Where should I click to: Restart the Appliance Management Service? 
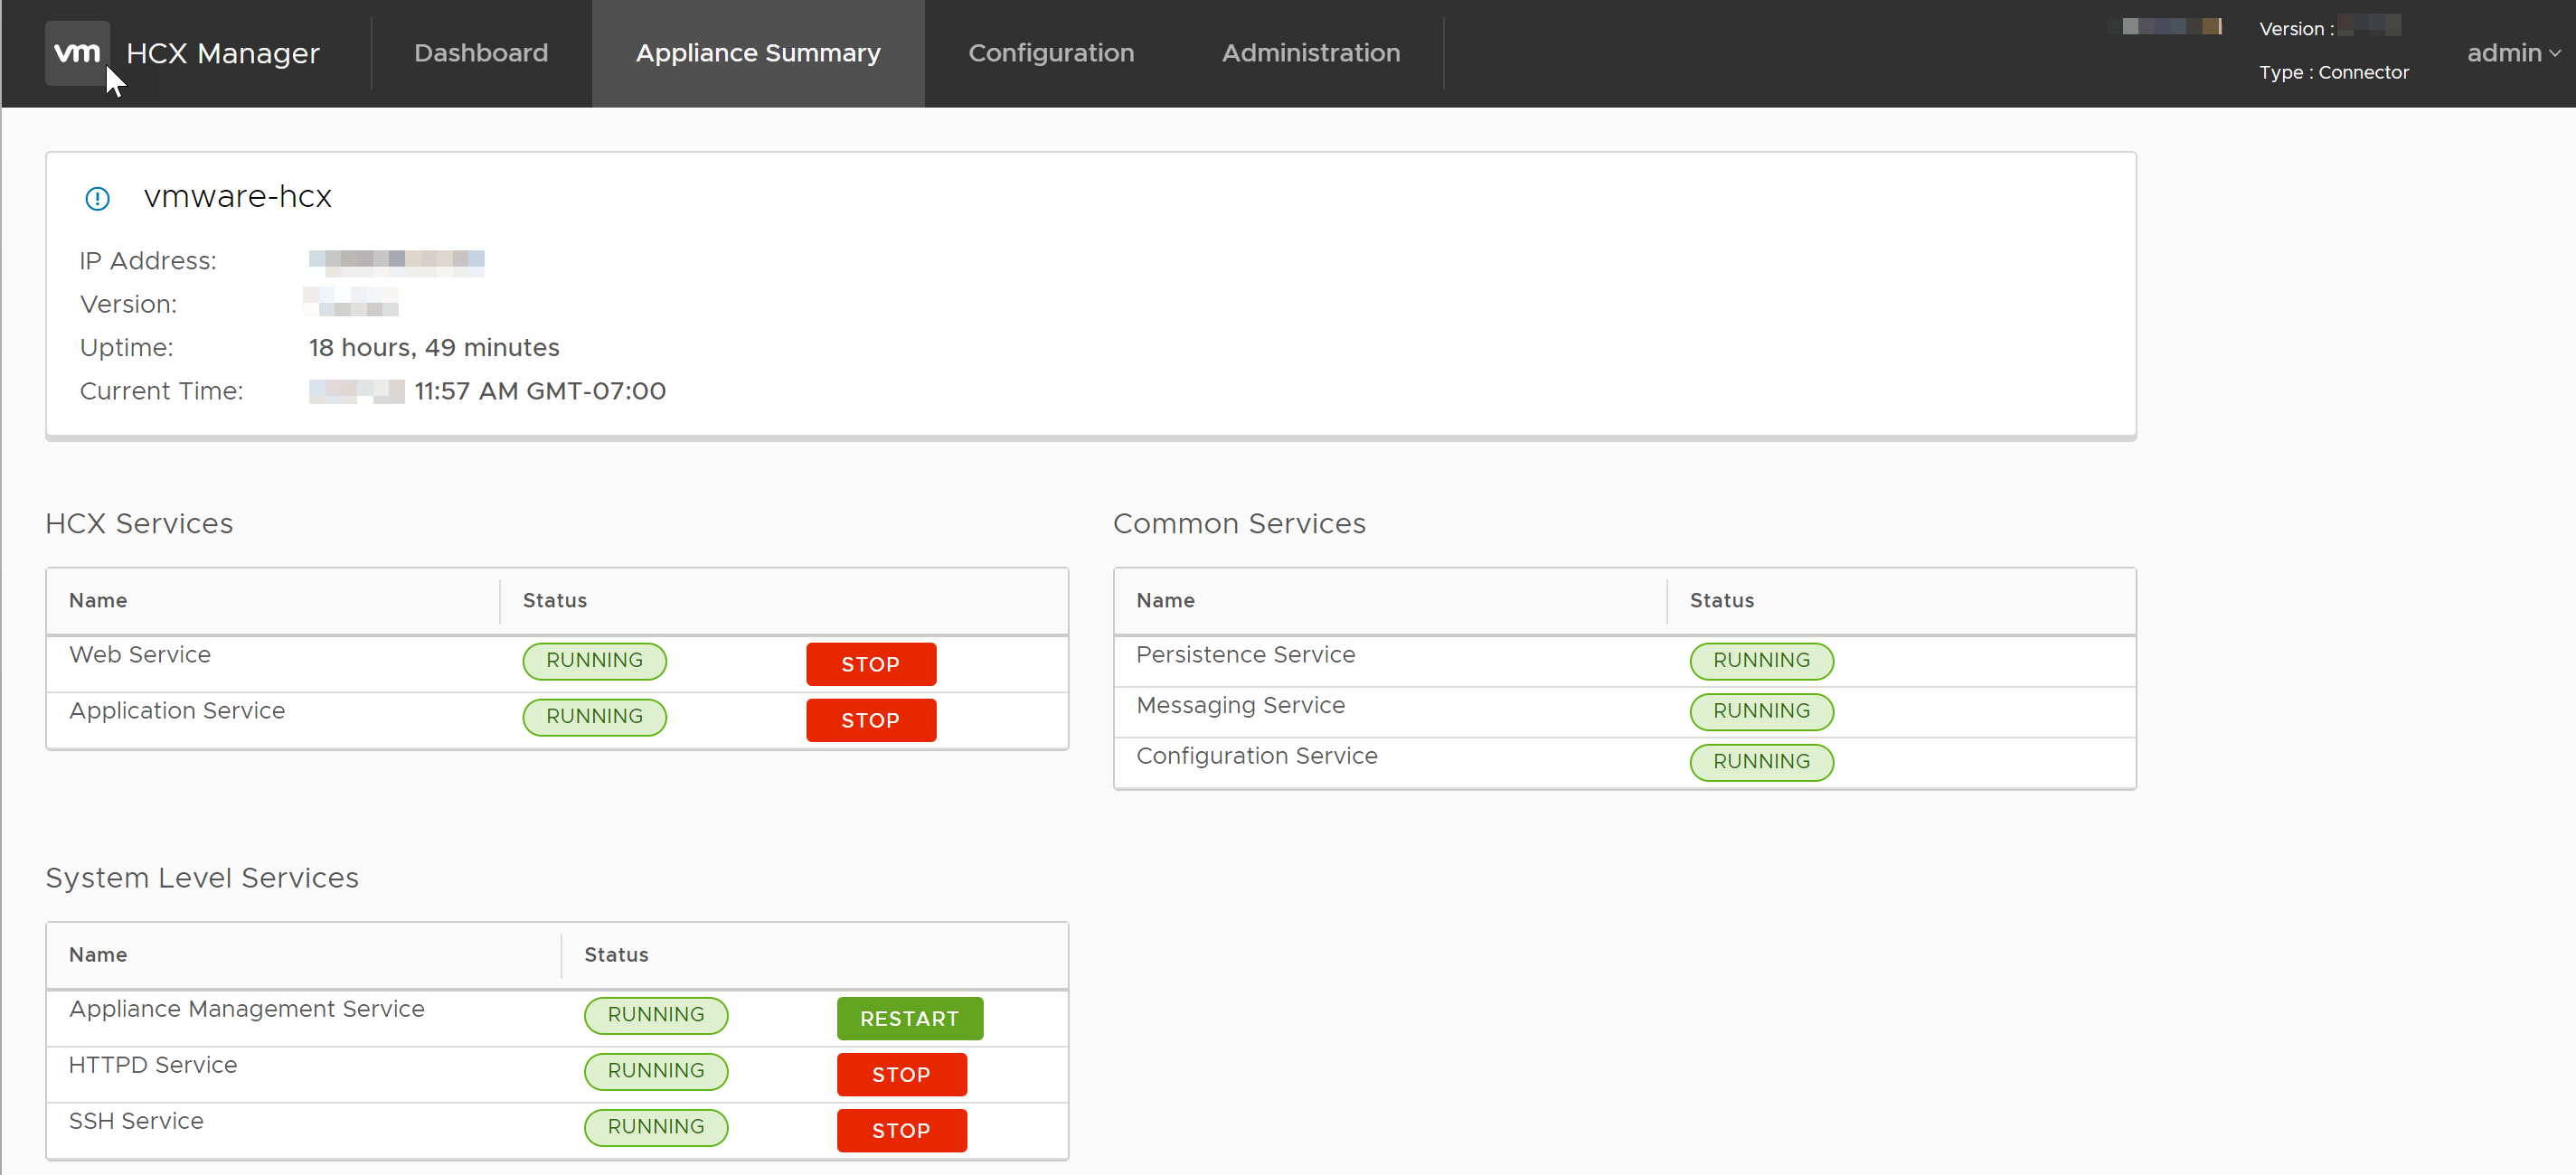909,1018
